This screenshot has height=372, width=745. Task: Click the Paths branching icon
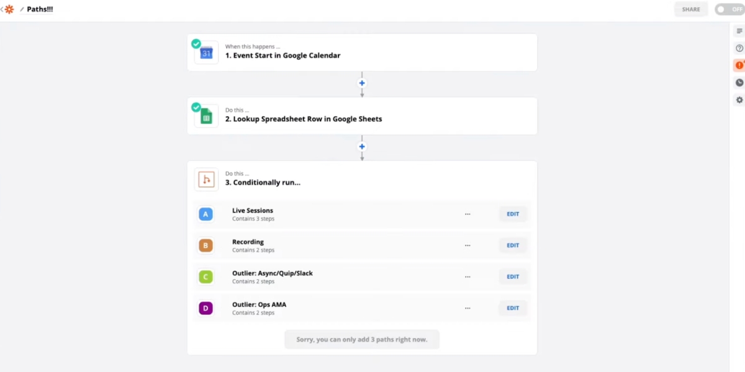(x=206, y=179)
